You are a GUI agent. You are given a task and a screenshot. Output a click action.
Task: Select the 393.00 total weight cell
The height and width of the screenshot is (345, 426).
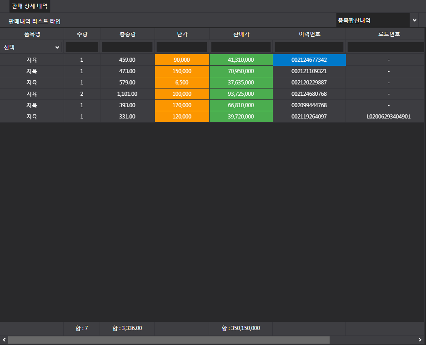tap(127, 105)
